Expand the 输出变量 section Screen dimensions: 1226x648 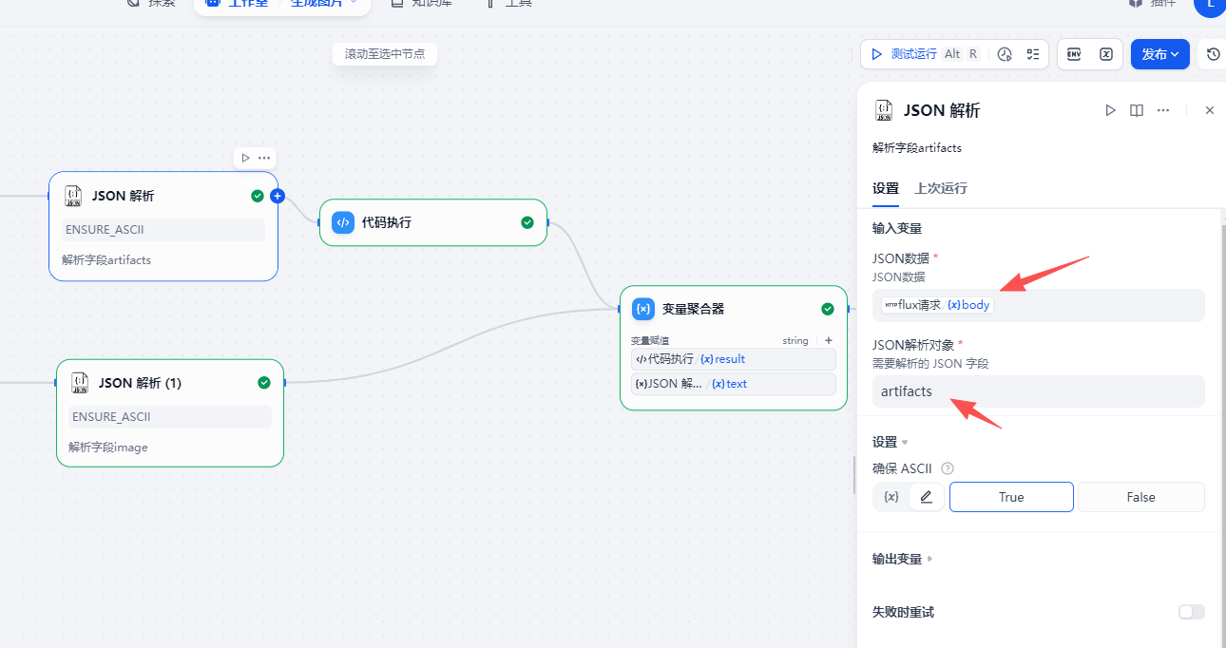click(903, 559)
